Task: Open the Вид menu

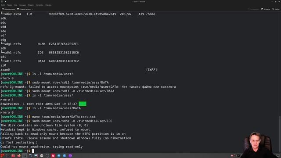Action: (x=16, y=5)
